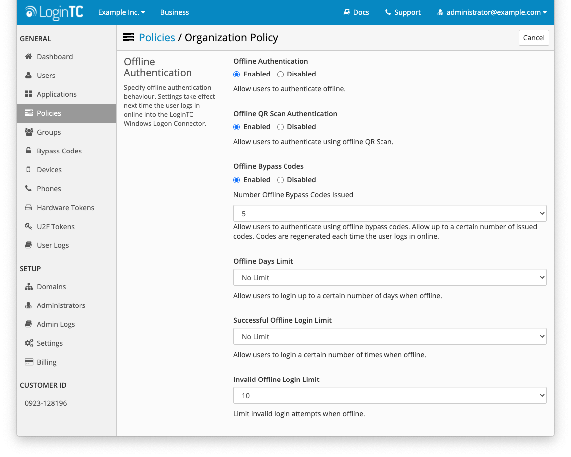571x457 pixels.
Task: Open the Dashboard page
Action: 54,56
